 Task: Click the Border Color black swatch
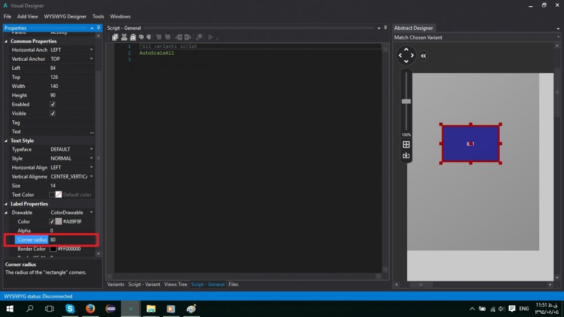(x=53, y=249)
